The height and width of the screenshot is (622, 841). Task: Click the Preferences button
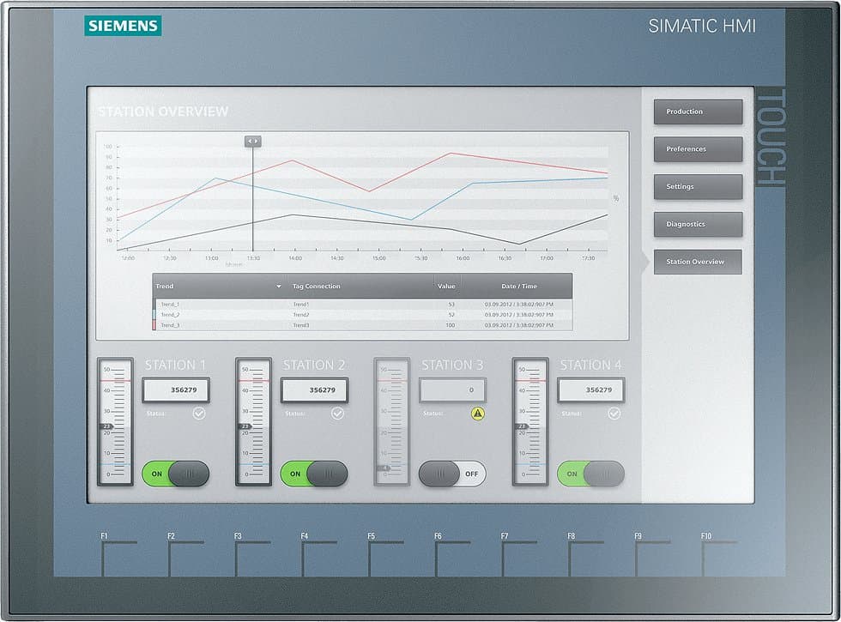[698, 149]
